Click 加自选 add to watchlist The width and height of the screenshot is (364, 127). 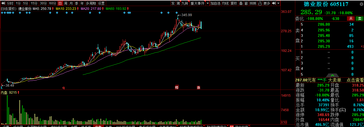[216, 3]
